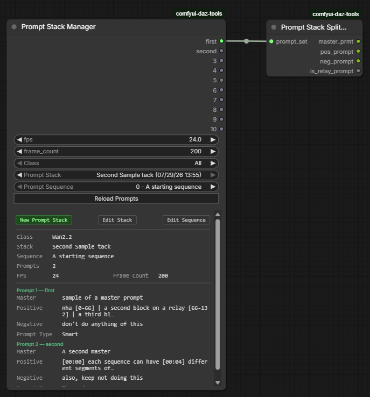The width and height of the screenshot is (370, 397).
Task: Click the master_prmt output socket
Action: pos(358,41)
